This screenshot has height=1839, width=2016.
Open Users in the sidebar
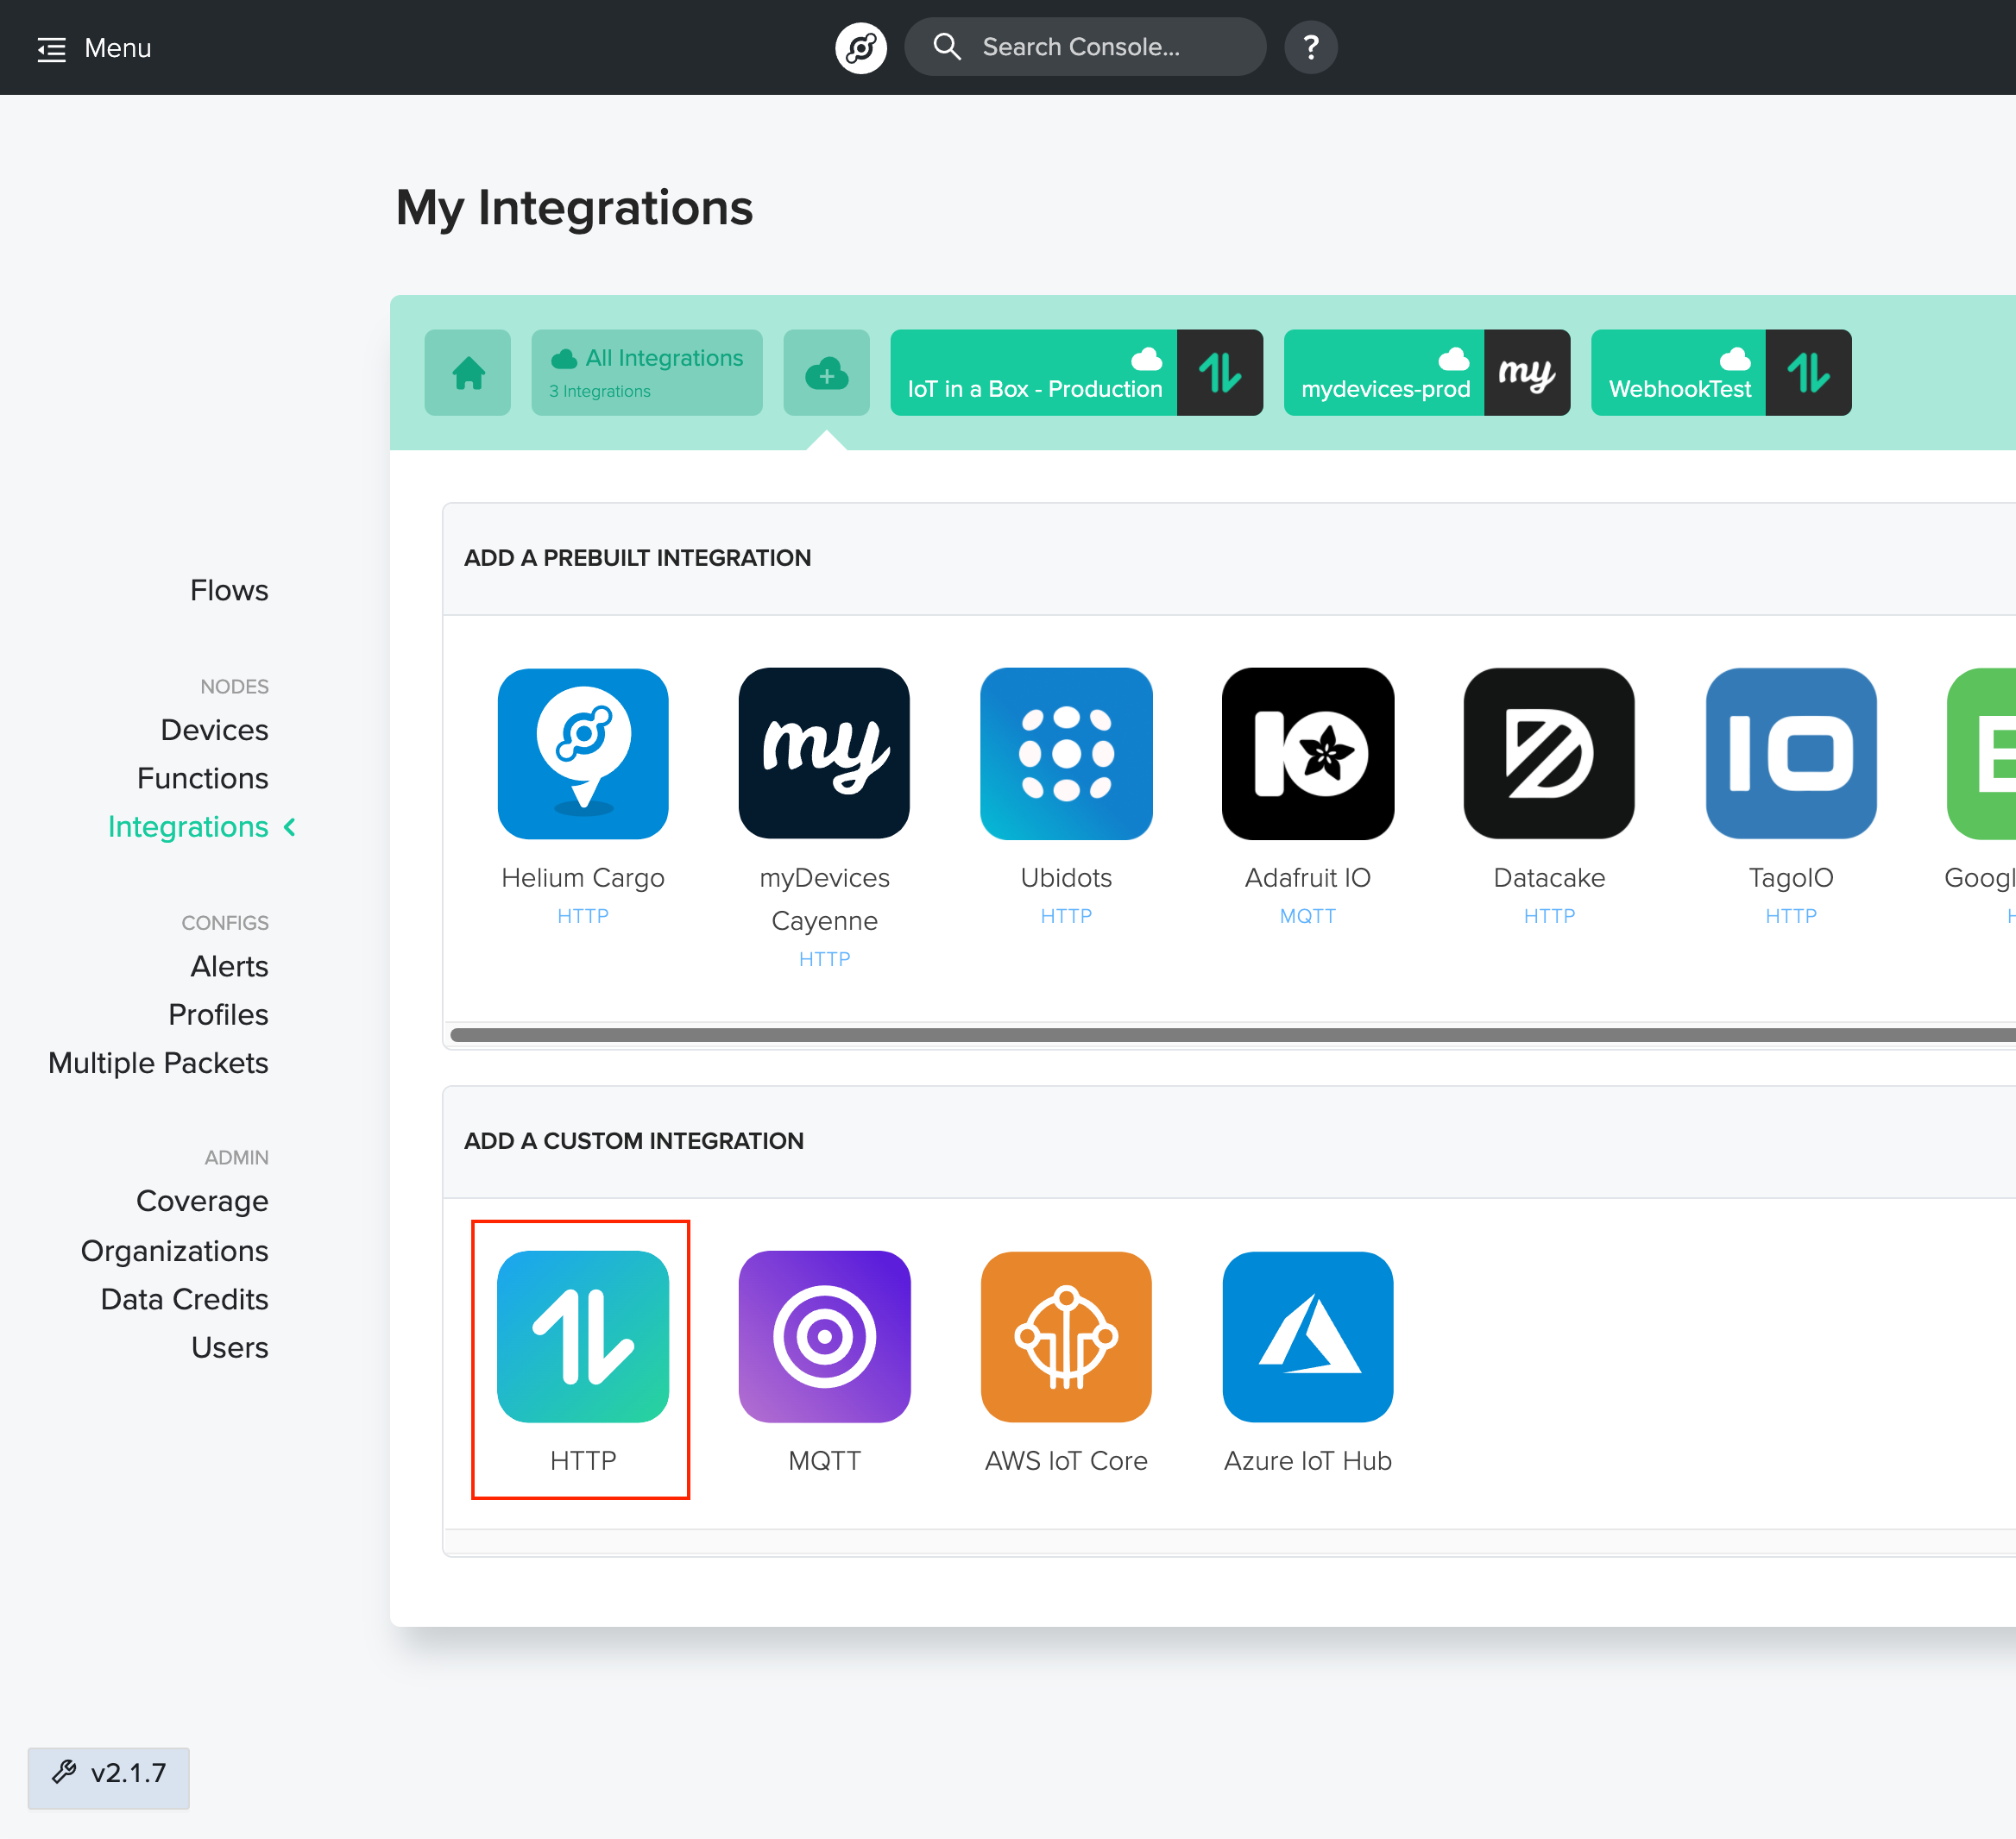pyautogui.click(x=230, y=1348)
